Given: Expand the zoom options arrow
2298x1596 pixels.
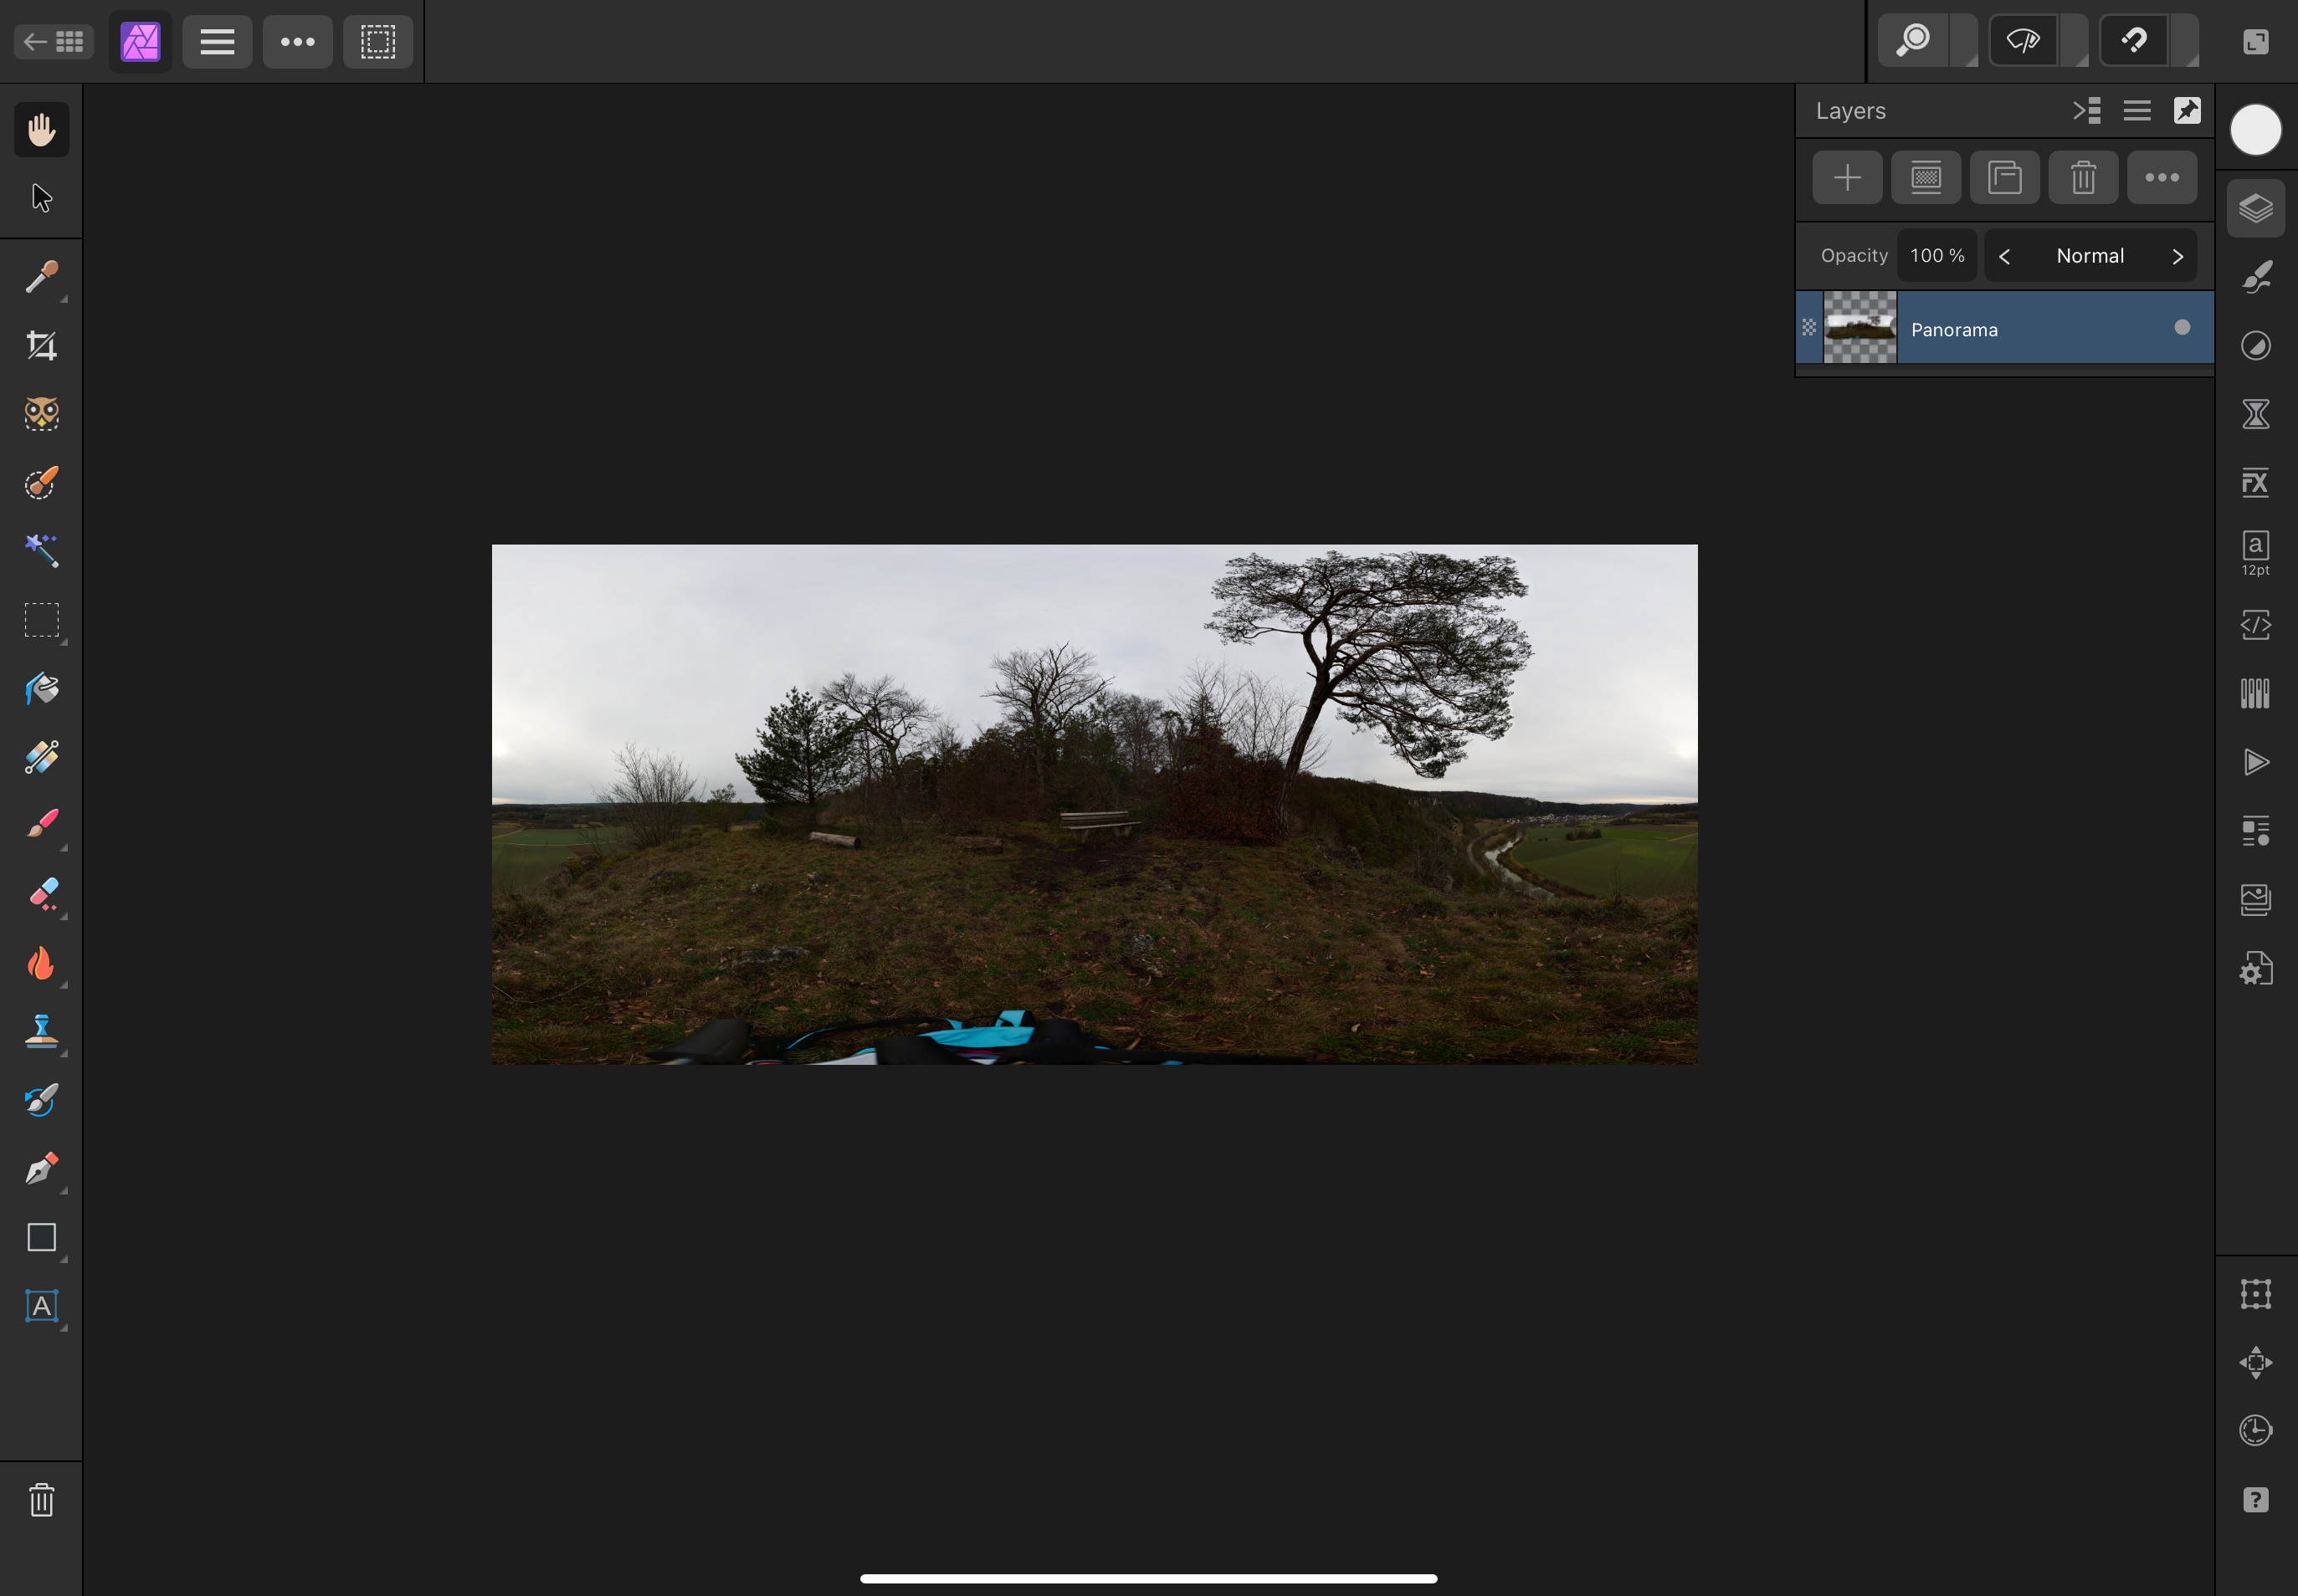Looking at the screenshot, I should click(1966, 41).
